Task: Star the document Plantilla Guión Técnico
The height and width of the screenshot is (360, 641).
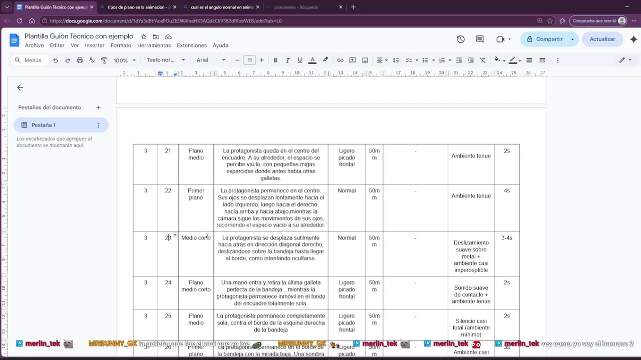Action: point(144,36)
